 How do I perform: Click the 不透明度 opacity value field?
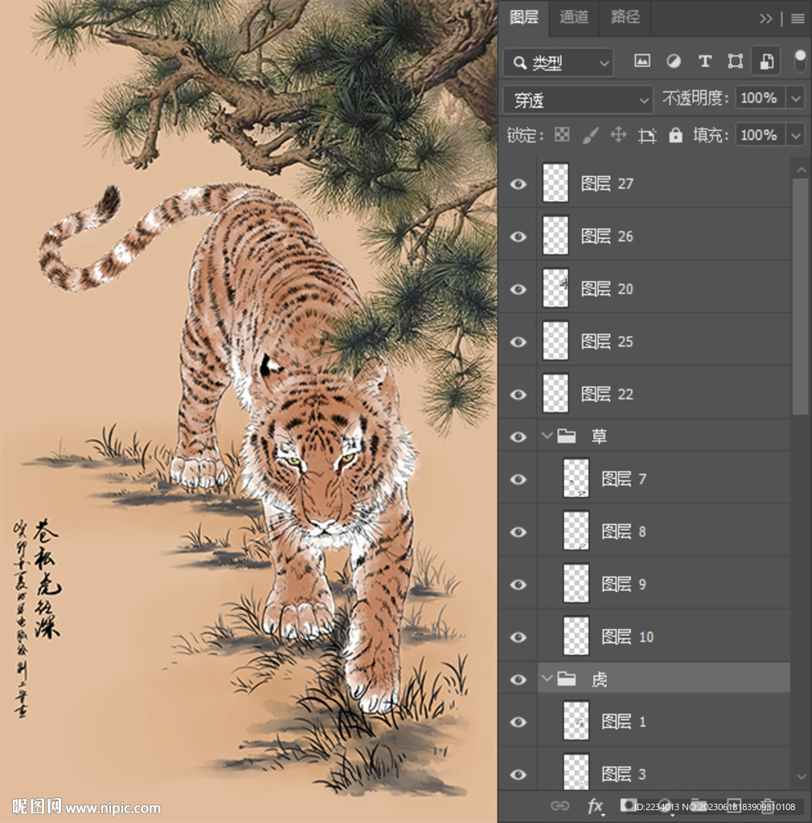click(x=760, y=97)
